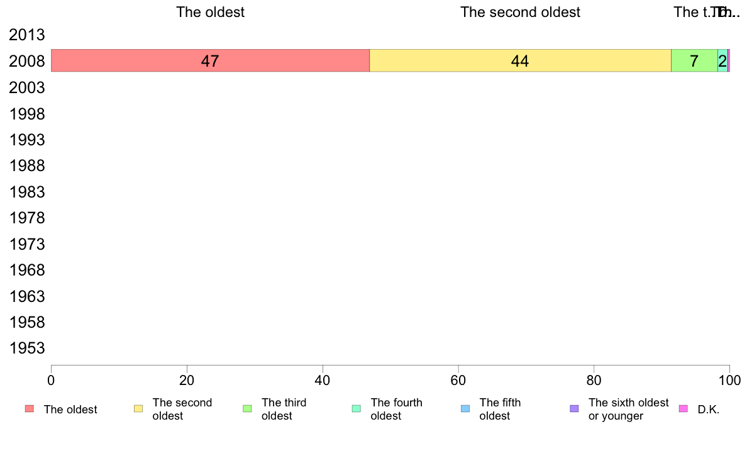Screen dimensions: 747x463
Task: Click the green 'The third oldest' legend swatch
Action: click(x=247, y=409)
